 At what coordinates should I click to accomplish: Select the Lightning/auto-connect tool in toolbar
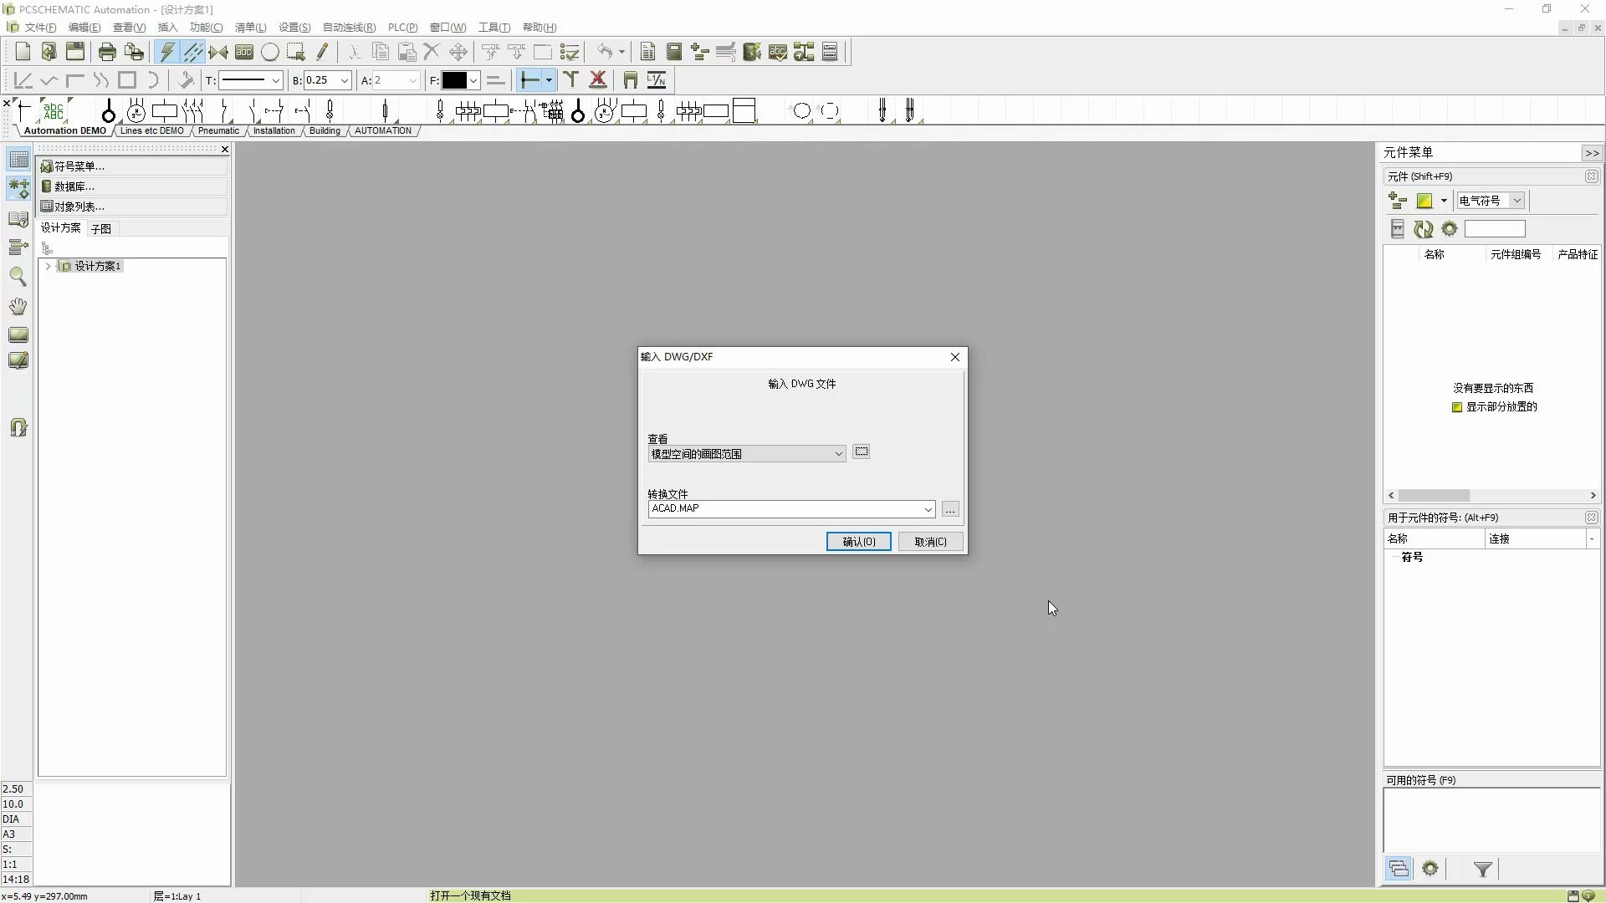click(x=166, y=52)
